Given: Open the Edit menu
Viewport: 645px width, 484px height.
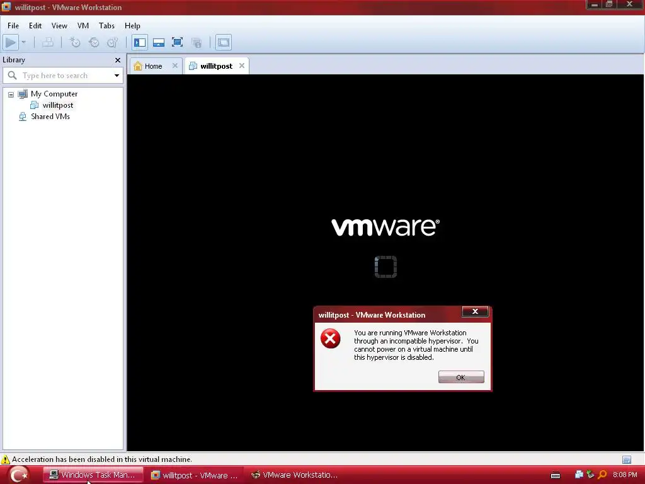Looking at the screenshot, I should coord(35,25).
